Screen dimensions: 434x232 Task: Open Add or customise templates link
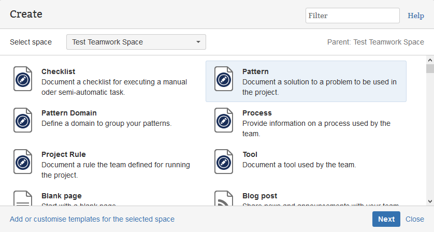(92, 219)
